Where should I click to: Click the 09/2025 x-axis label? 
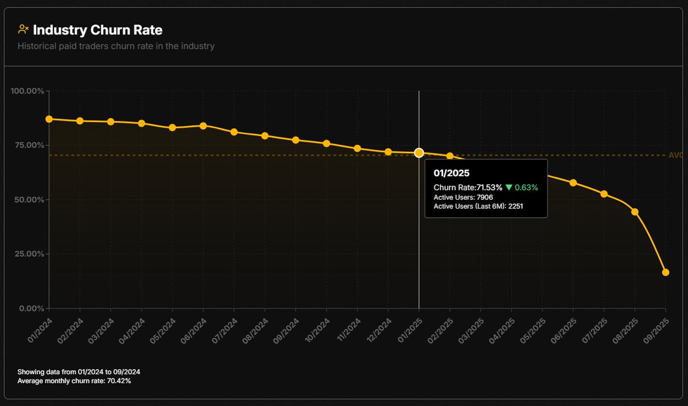[656, 330]
